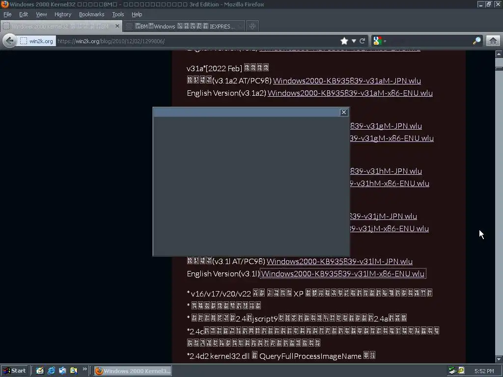This screenshot has width=503, height=377.
Task: Download Windows2000-KB935839-v31lM-JPN.wlu
Action: (339, 262)
